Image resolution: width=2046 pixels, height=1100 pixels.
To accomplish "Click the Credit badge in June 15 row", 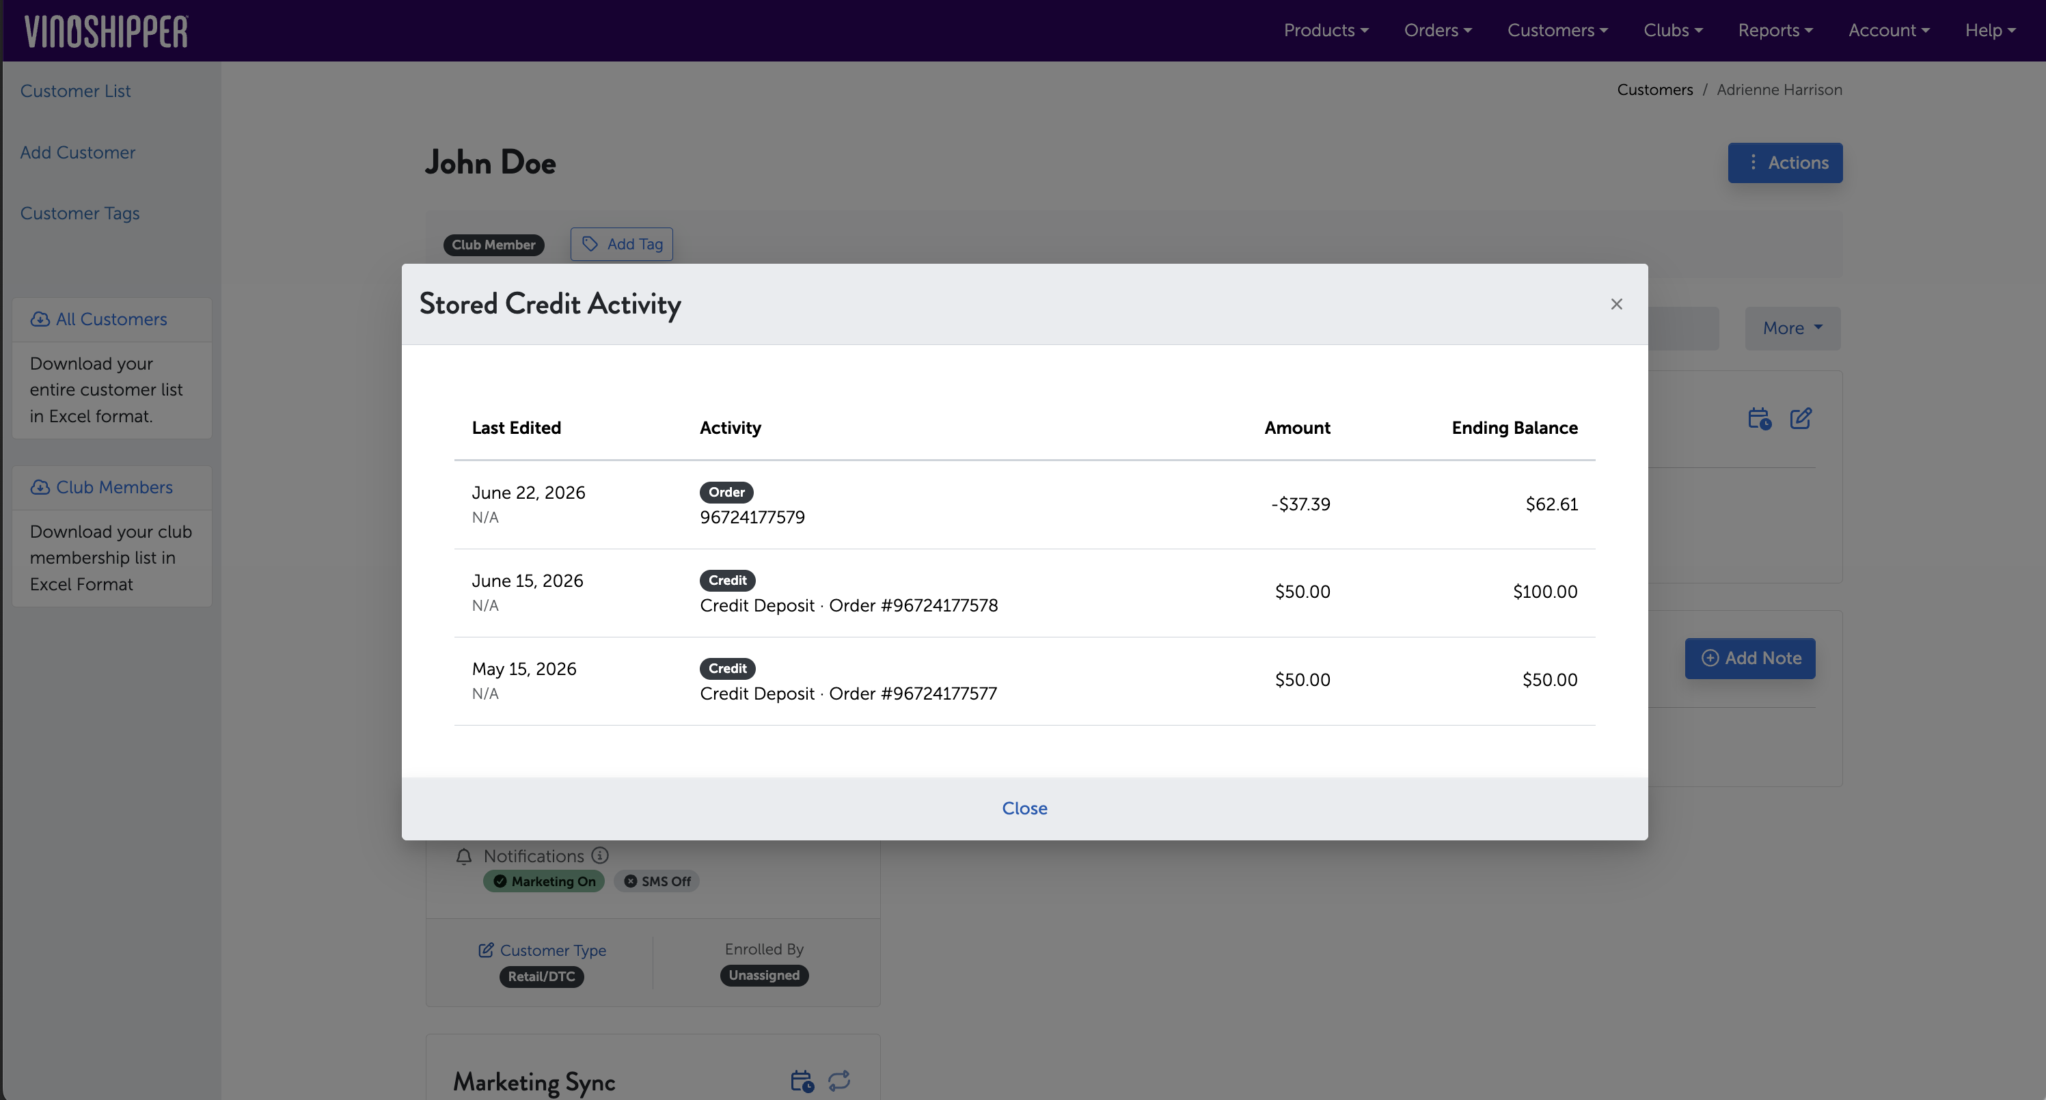I will pyautogui.click(x=728, y=581).
